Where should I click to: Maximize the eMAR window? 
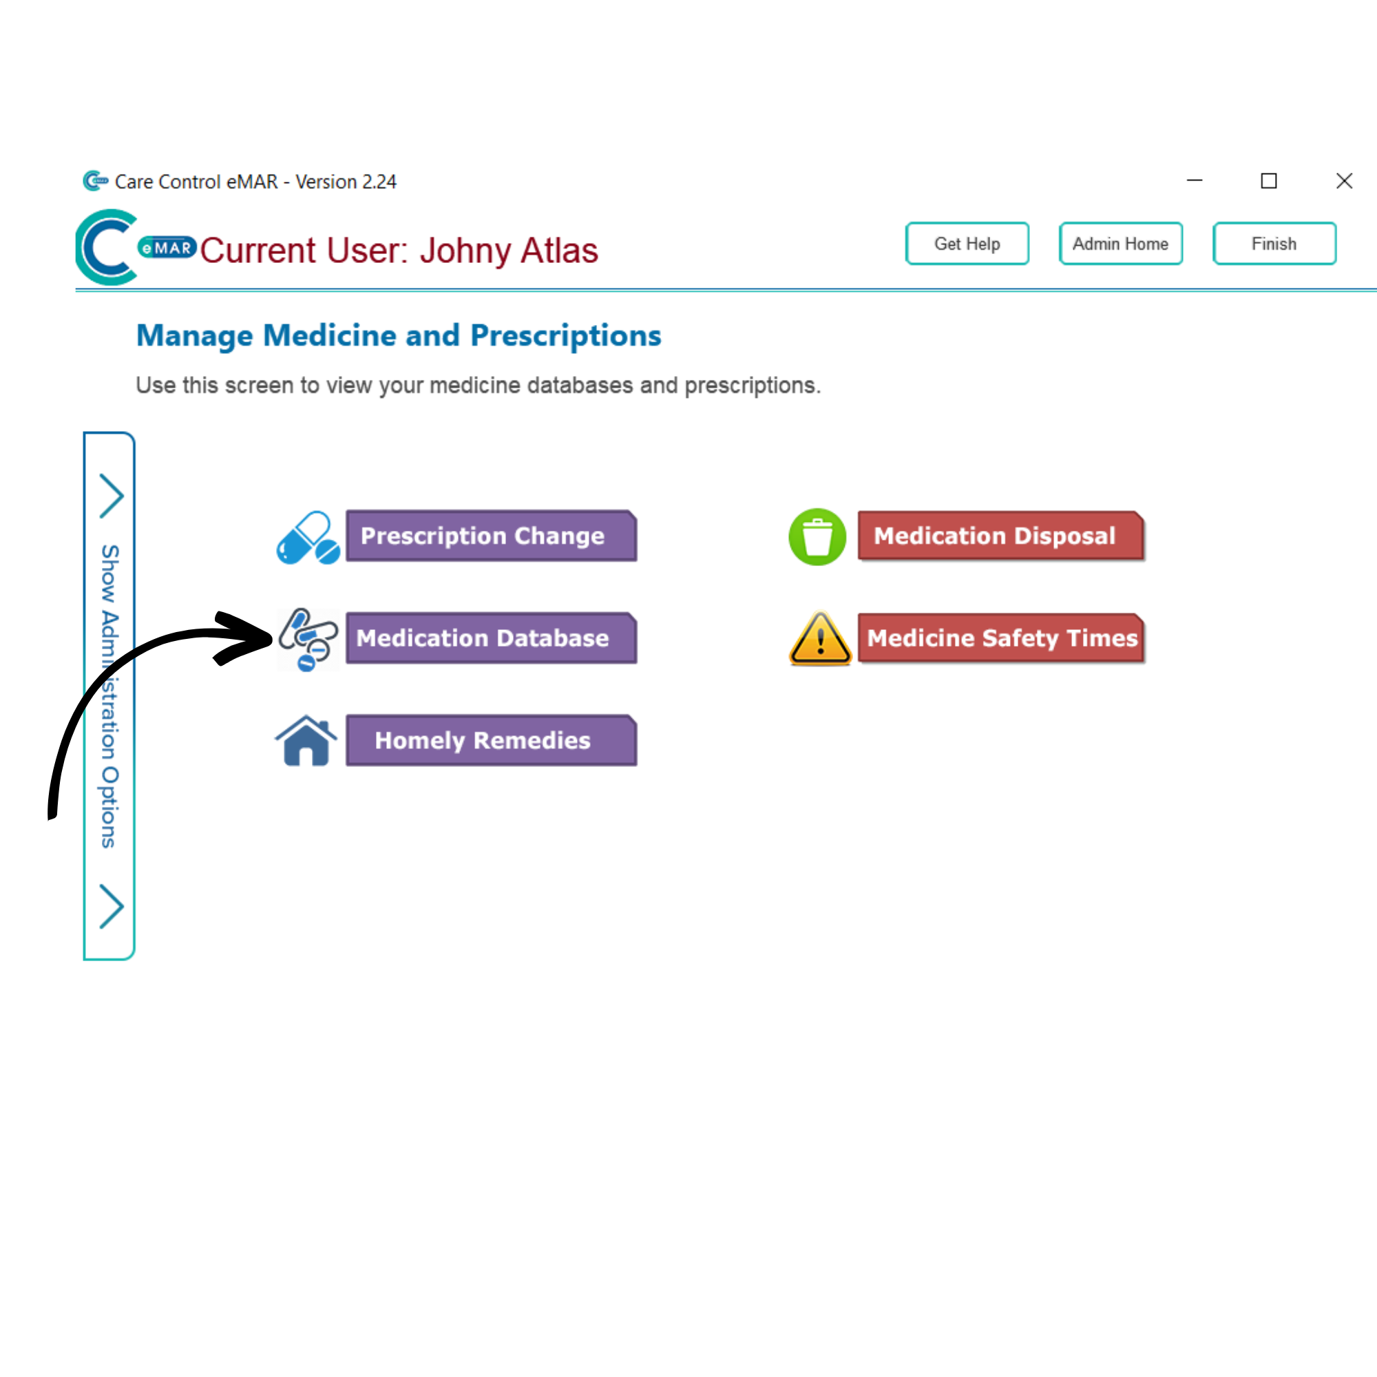(x=1269, y=181)
